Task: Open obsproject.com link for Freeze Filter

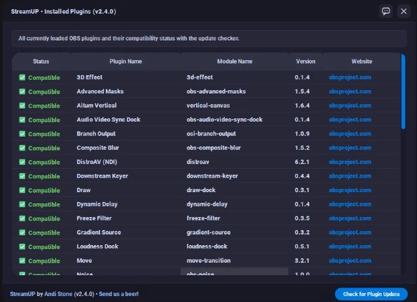Action: pyautogui.click(x=350, y=218)
